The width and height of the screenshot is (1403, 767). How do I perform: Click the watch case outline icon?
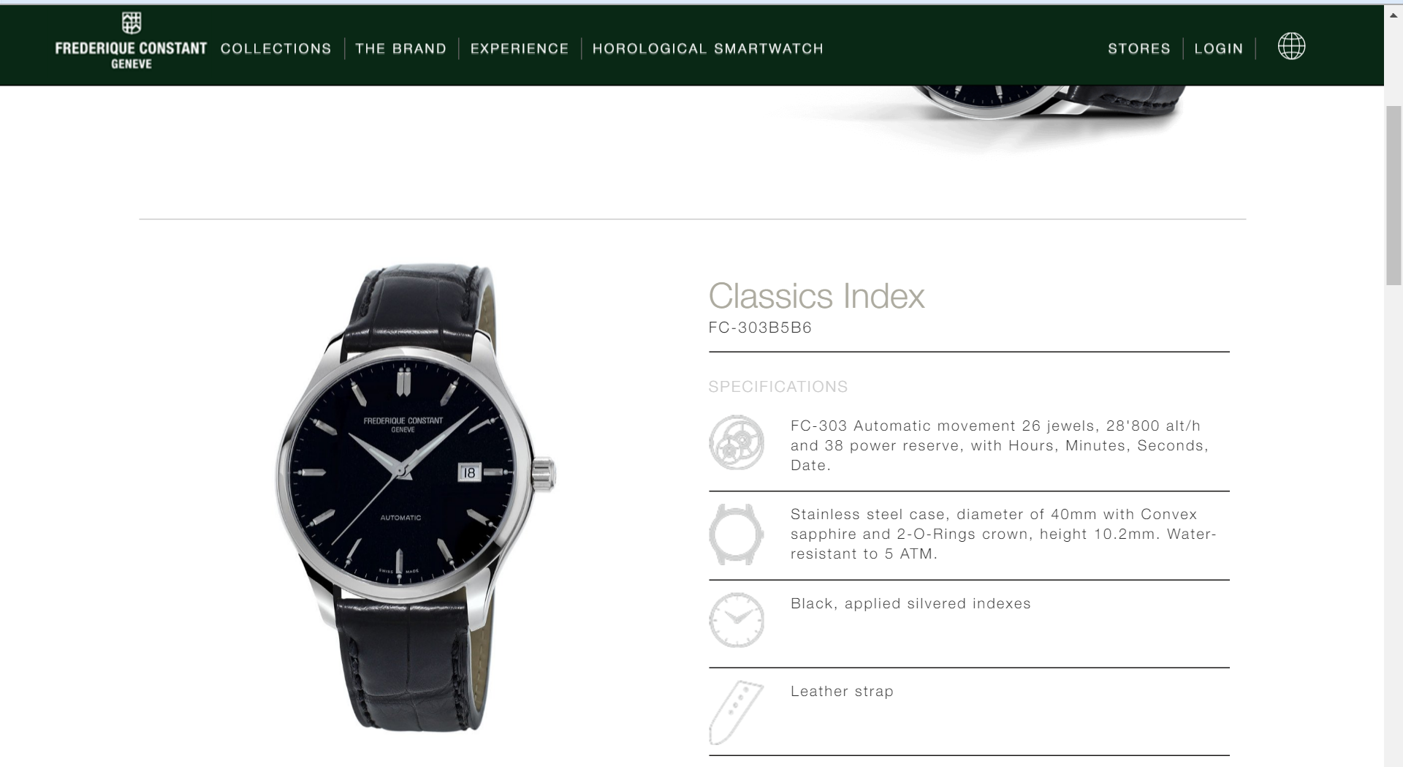pyautogui.click(x=736, y=534)
